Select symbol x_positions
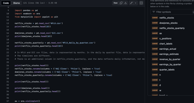194x103 pixels. (x=165, y=39)
